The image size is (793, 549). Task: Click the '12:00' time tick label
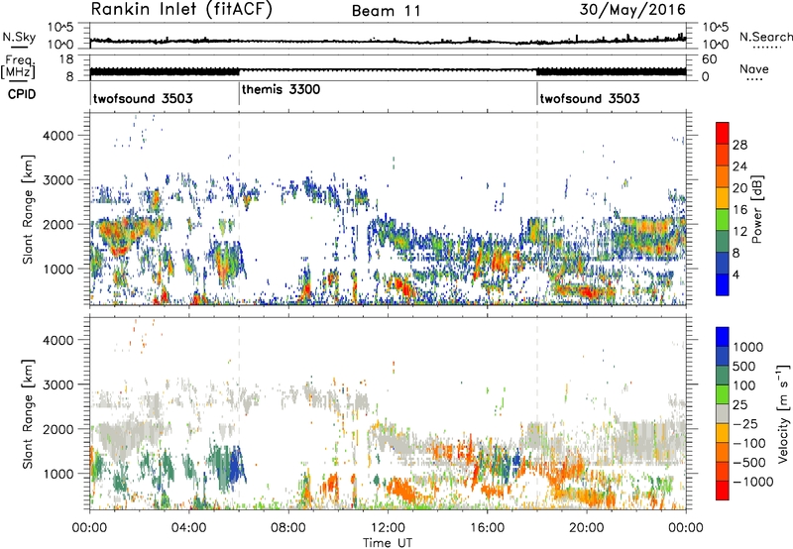pos(388,528)
